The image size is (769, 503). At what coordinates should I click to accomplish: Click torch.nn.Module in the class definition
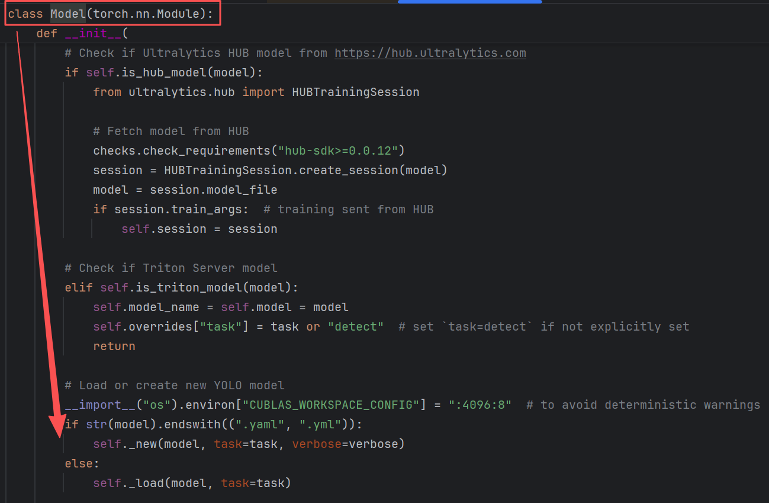click(146, 14)
